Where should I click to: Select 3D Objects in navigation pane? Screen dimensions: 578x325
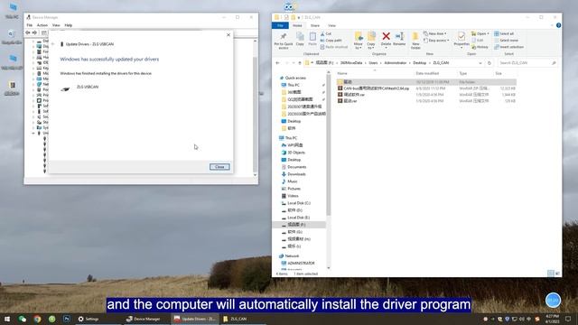click(x=296, y=153)
